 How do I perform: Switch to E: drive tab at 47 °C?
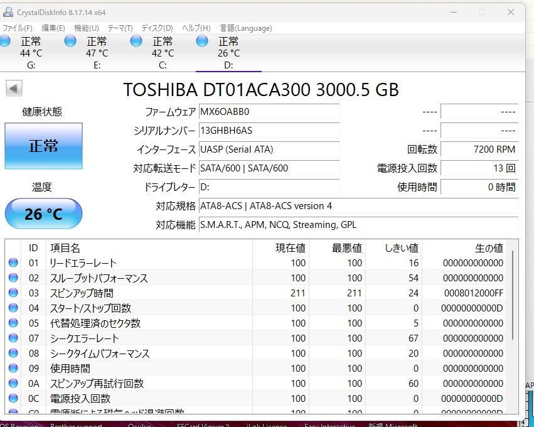click(97, 53)
